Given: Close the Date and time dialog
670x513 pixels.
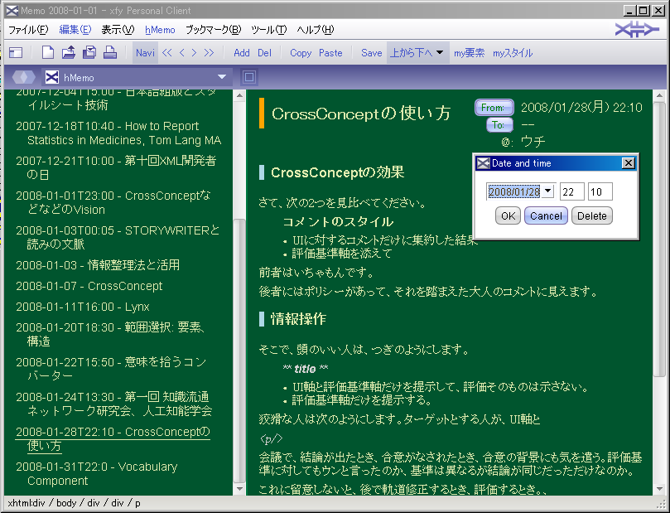Looking at the screenshot, I should click(628, 163).
